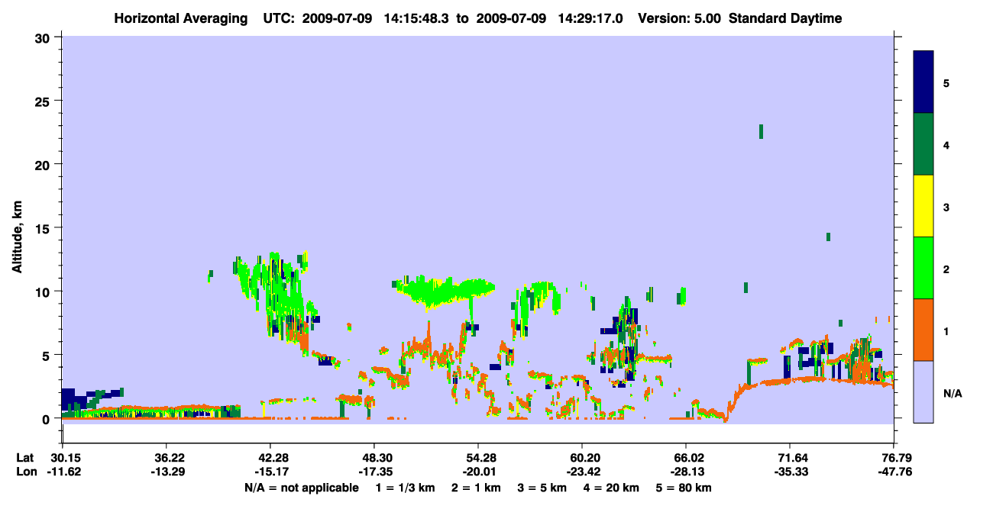Click latitude value 71.64
The height and width of the screenshot is (509, 993).
coord(790,458)
